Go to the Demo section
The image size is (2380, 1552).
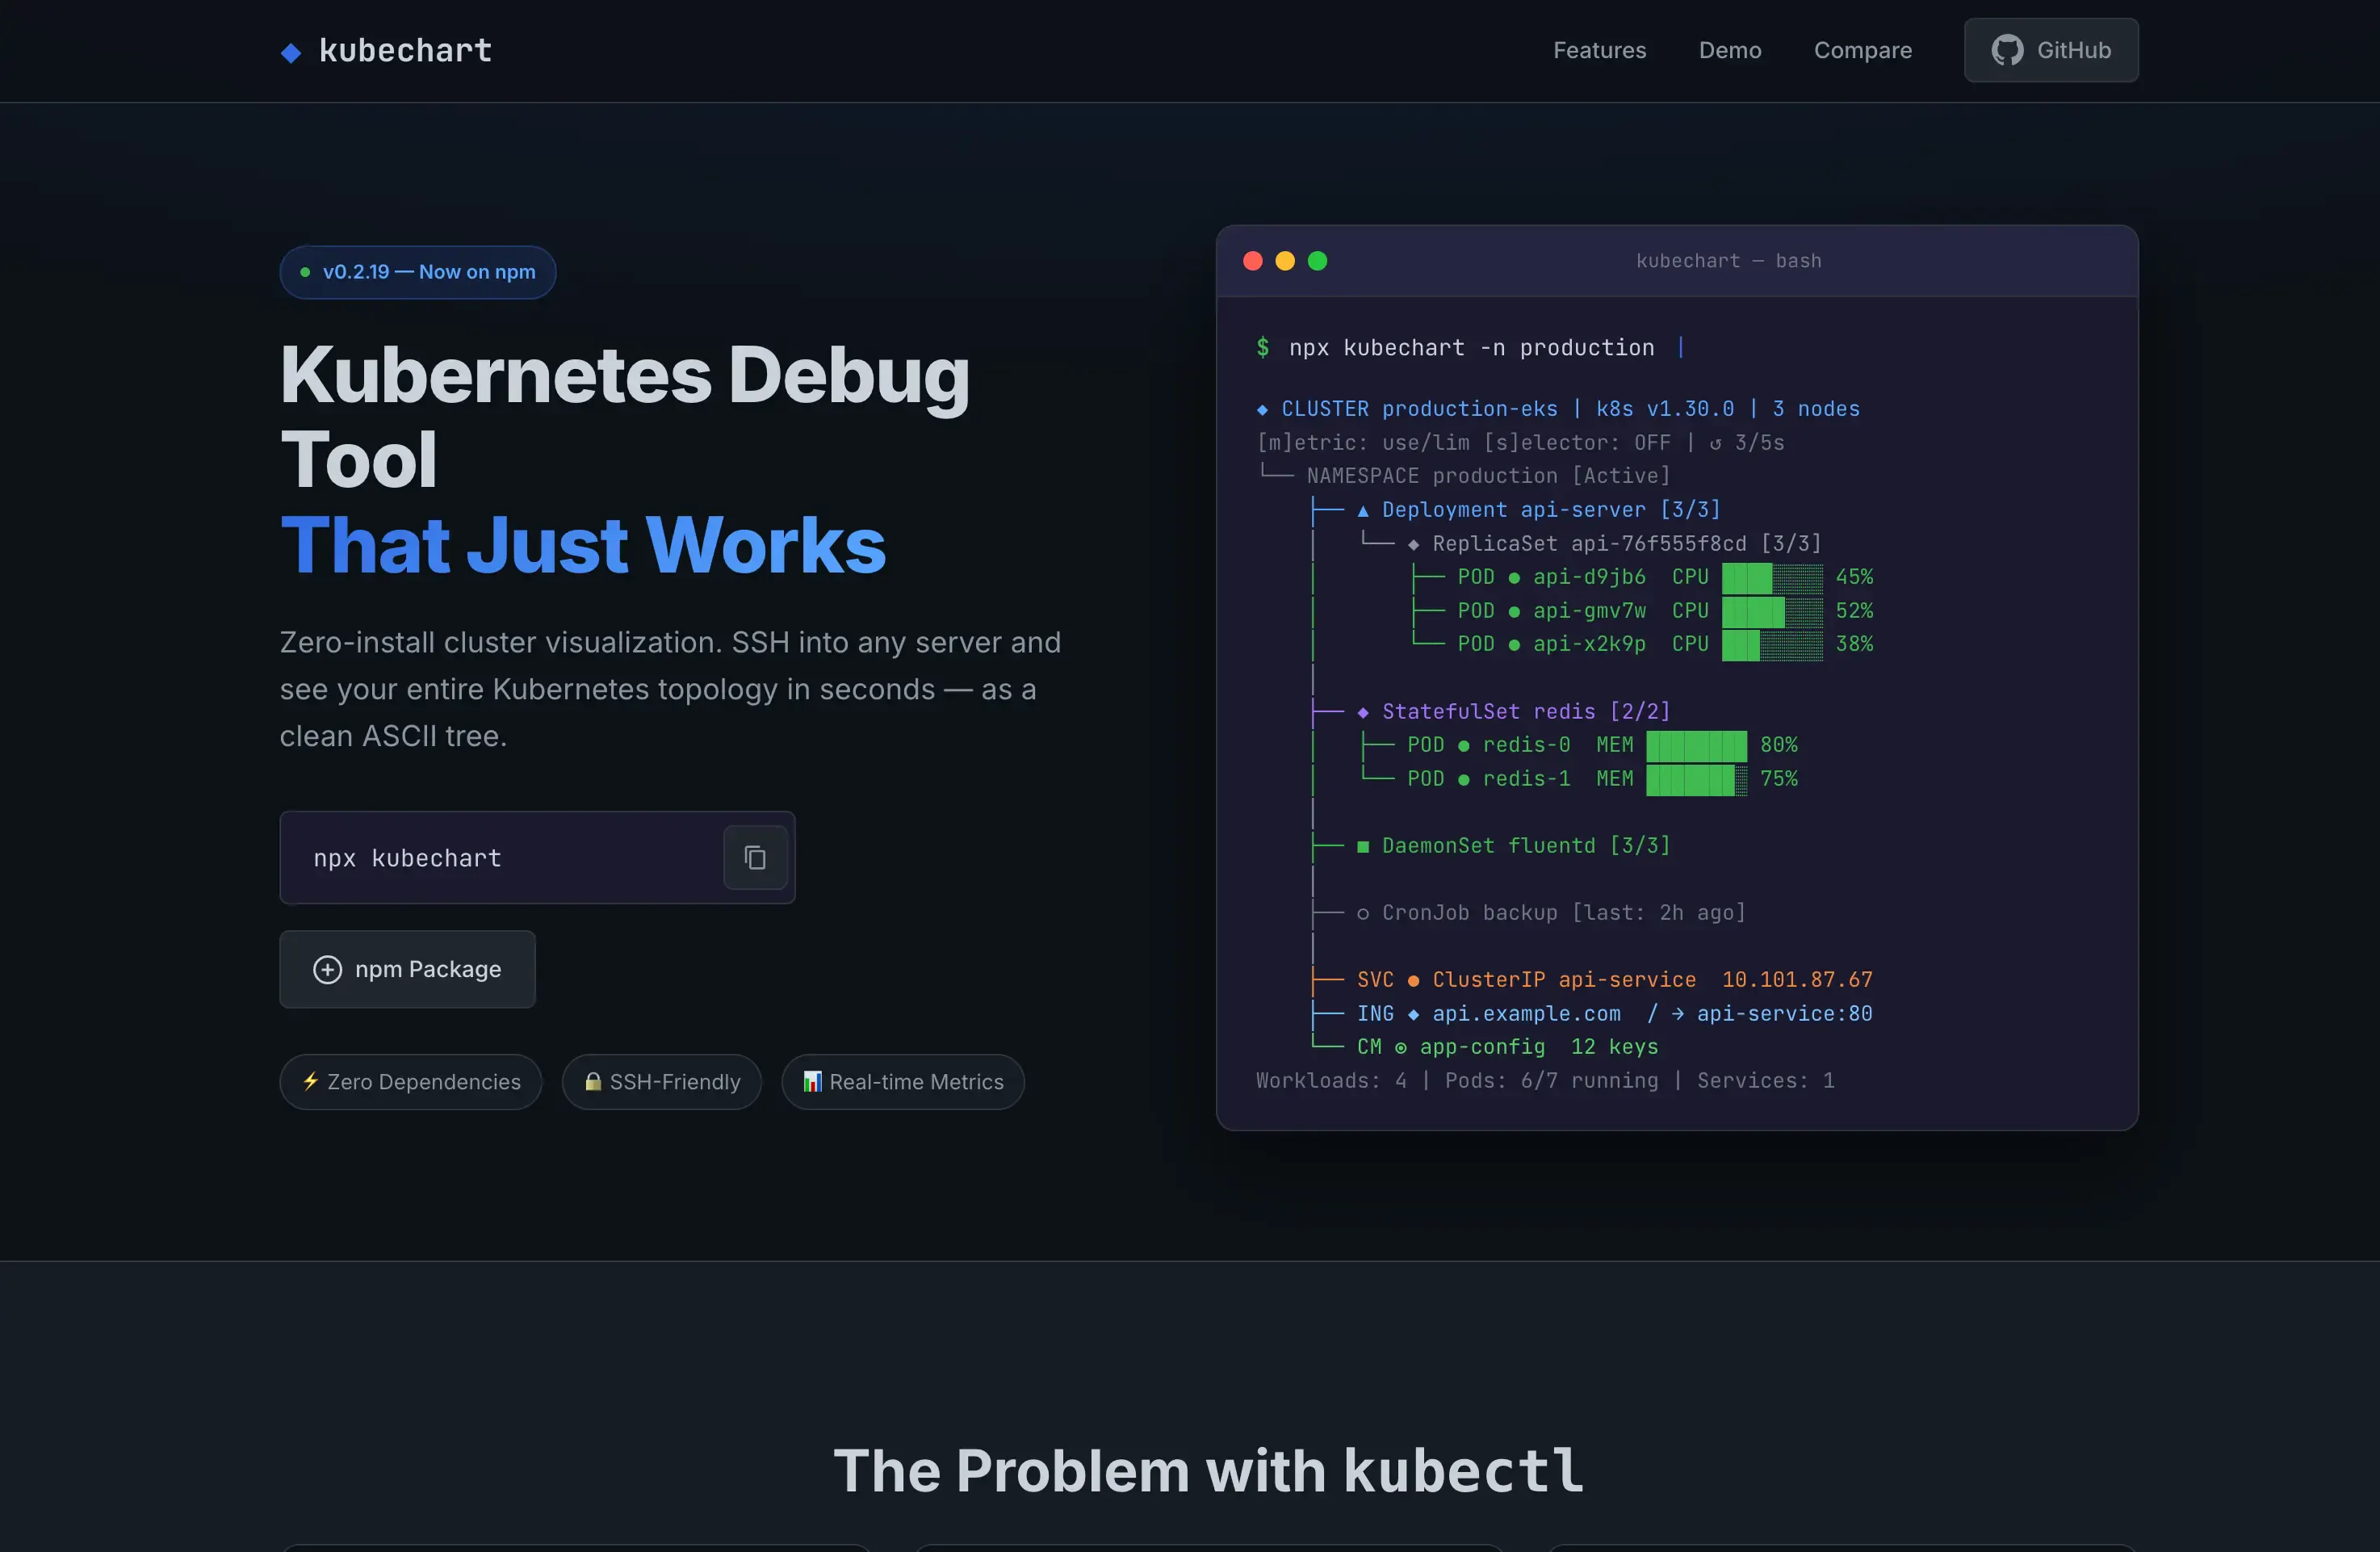1730,50
